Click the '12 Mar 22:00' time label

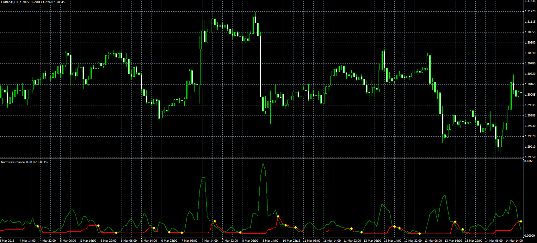click(x=413, y=241)
